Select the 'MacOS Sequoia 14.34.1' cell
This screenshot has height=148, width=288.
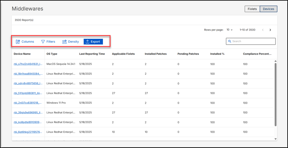pyautogui.click(x=61, y=64)
